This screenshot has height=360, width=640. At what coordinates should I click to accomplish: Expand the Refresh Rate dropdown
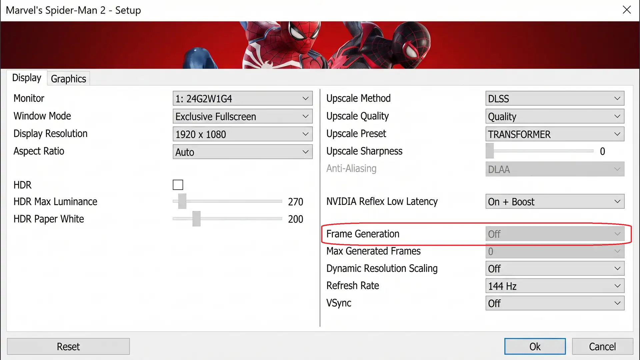[x=555, y=286]
